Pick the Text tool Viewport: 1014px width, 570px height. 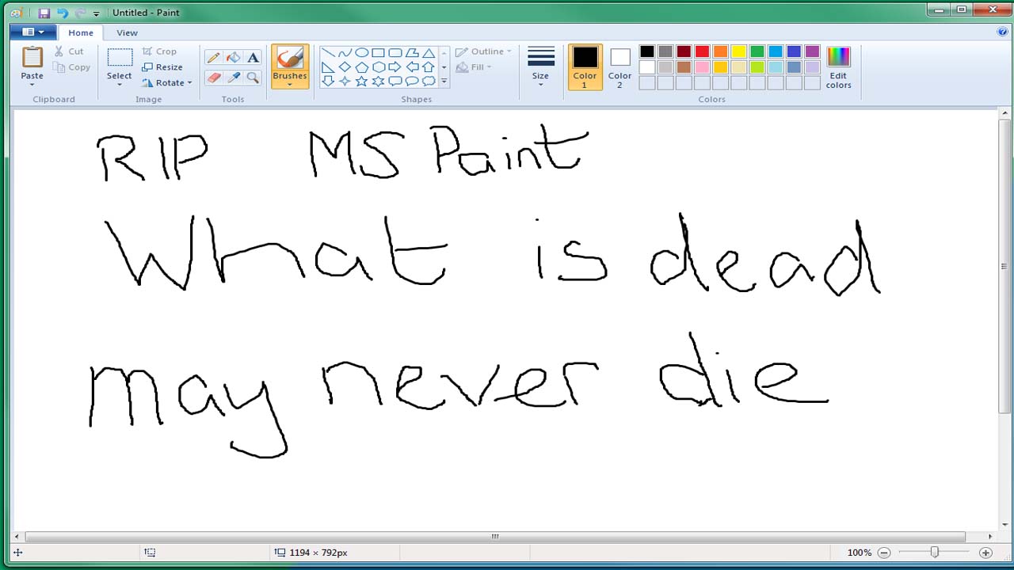252,56
